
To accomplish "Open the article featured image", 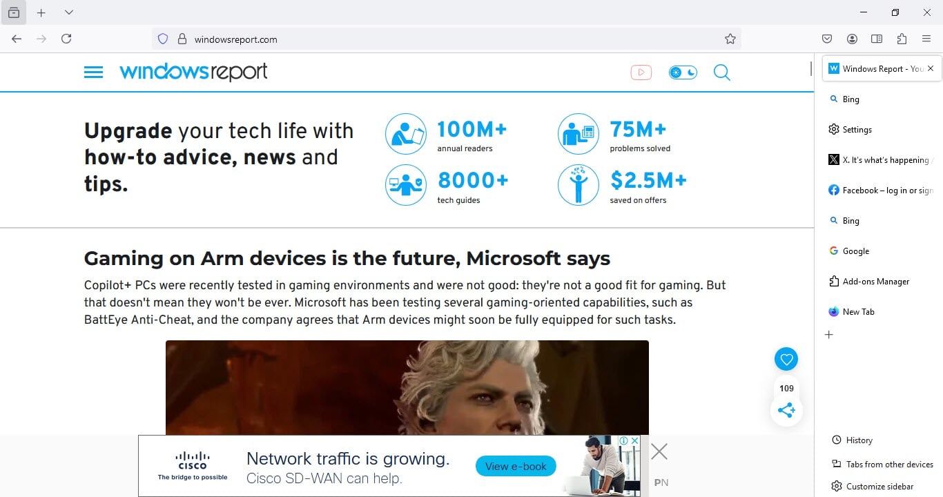I will point(407,387).
